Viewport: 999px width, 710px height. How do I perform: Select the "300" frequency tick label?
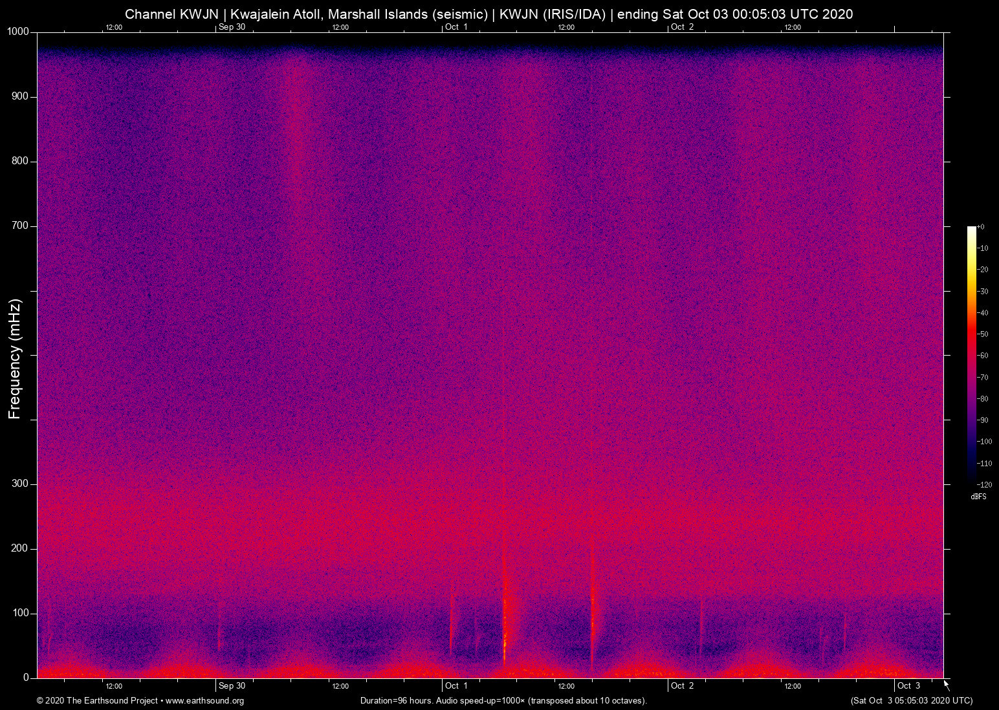pos(20,483)
